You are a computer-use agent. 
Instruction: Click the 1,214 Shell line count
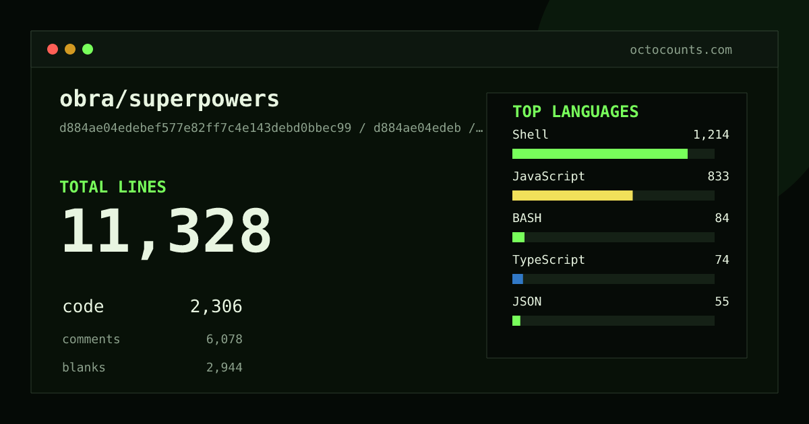711,135
